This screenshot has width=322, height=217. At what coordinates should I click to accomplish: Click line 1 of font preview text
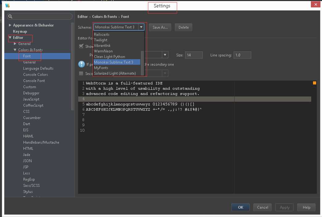[124, 83]
